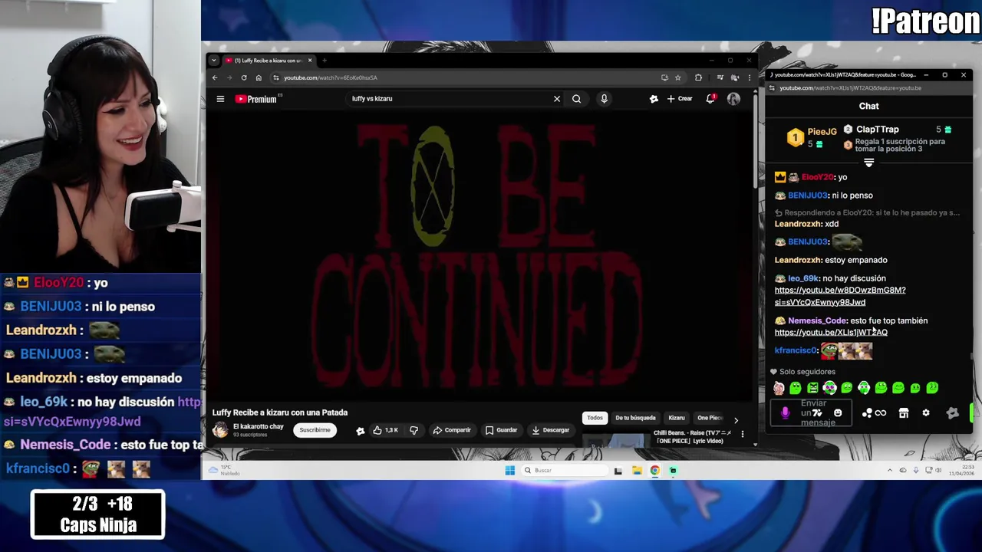The width and height of the screenshot is (982, 552).
Task: Select the Todos filter chip
Action: pos(595,418)
